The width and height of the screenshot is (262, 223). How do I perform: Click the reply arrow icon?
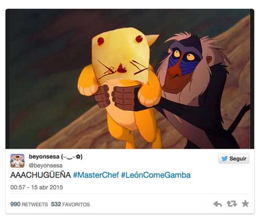pyautogui.click(x=217, y=204)
